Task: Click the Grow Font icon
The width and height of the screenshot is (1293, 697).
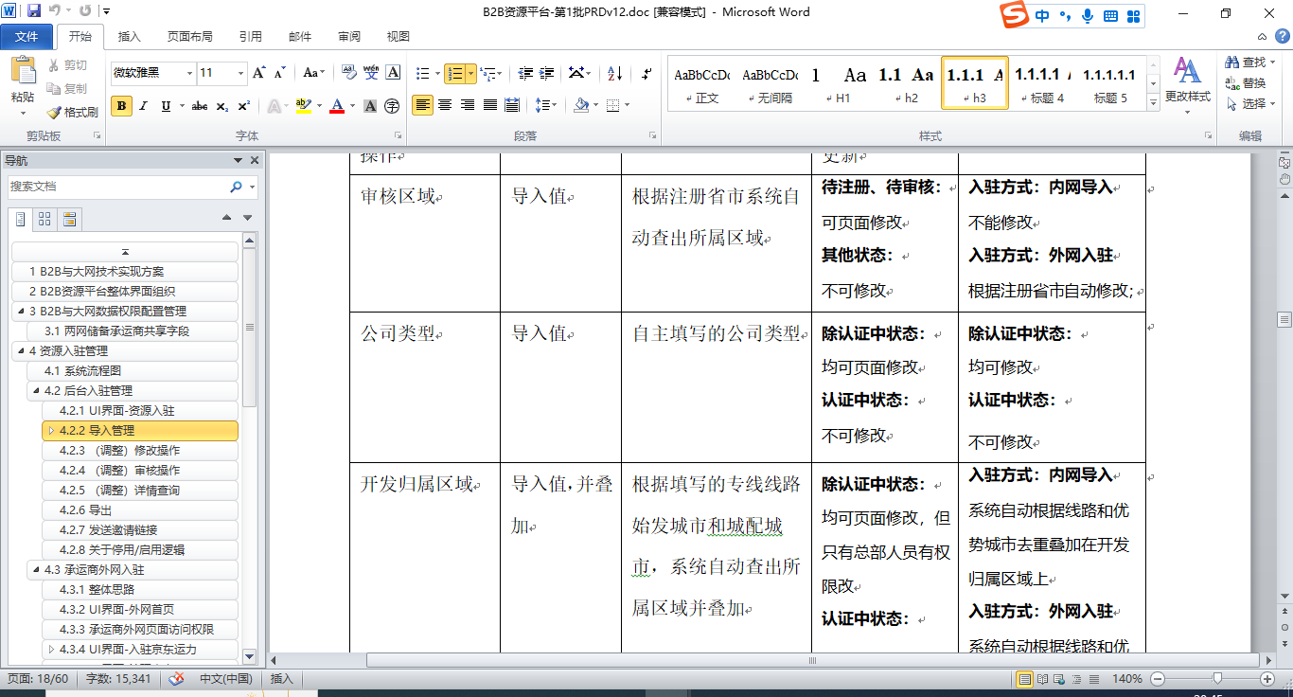Action: point(259,73)
